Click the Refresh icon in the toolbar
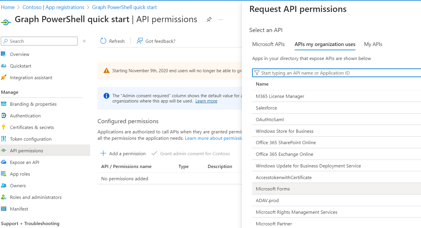 (103, 41)
